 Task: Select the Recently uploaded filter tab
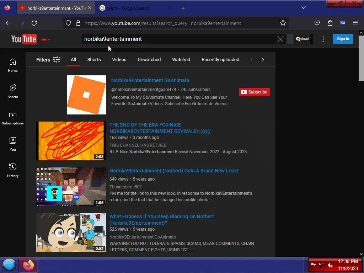point(220,60)
